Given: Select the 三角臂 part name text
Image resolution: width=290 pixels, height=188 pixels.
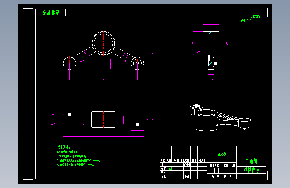Looking at the screenshot, I should 251,161.
